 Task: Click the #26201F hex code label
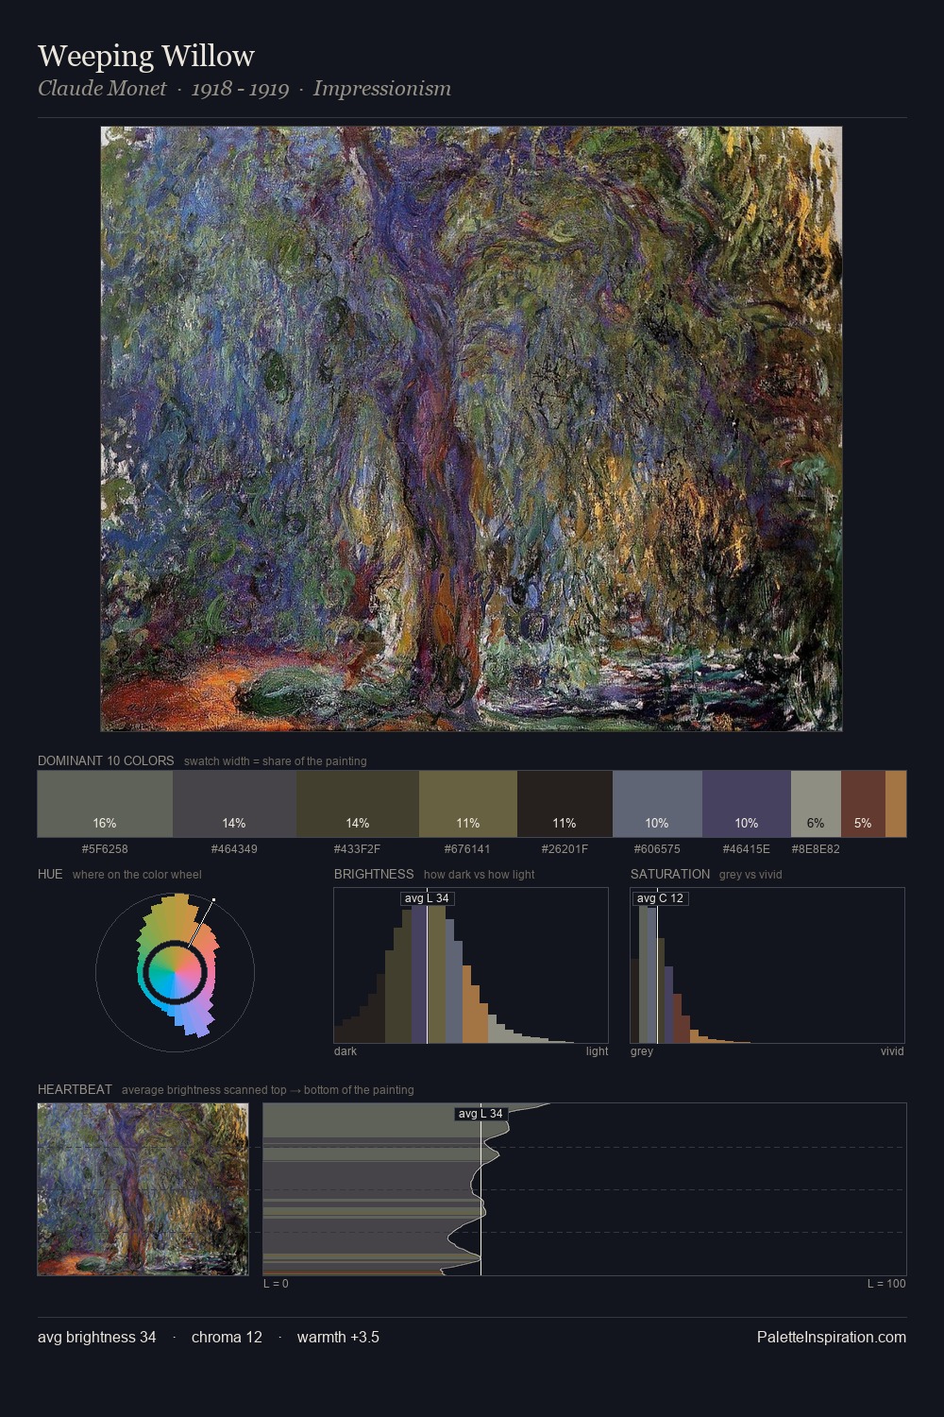pos(565,849)
